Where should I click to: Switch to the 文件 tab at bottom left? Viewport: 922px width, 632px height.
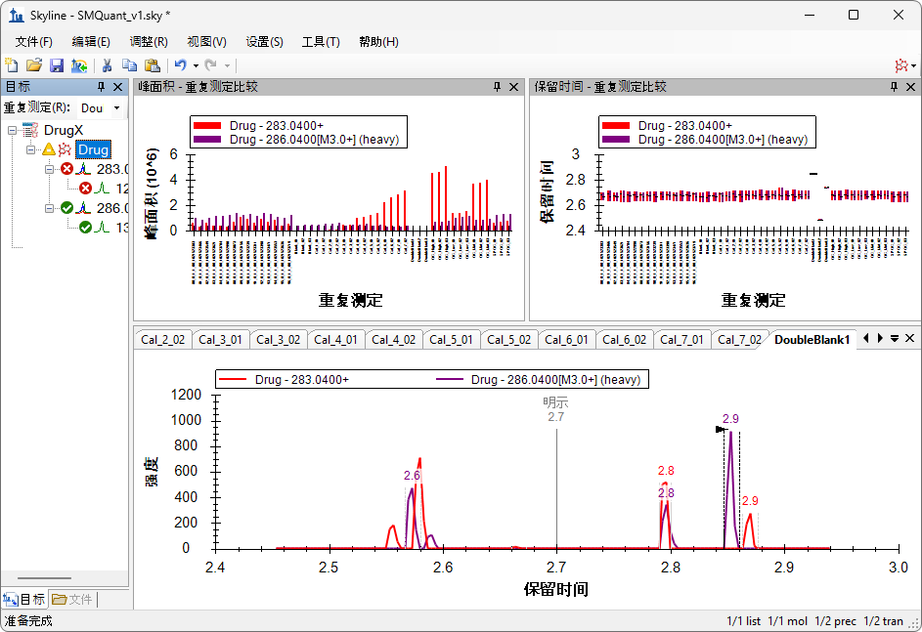coord(73,599)
